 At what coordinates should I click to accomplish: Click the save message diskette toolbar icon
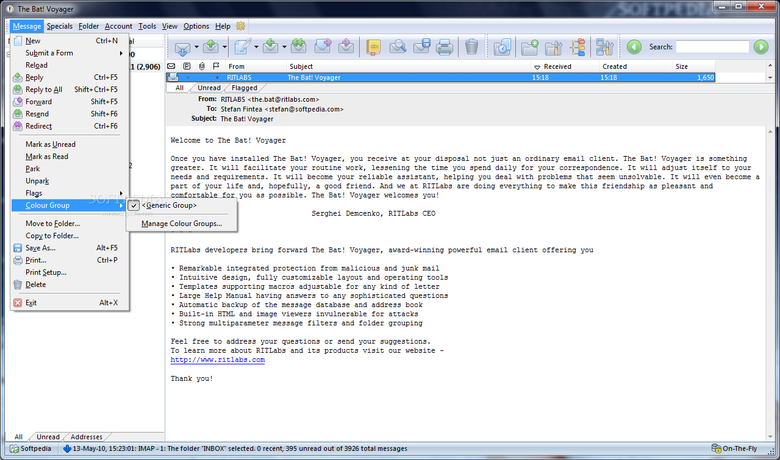click(x=421, y=47)
